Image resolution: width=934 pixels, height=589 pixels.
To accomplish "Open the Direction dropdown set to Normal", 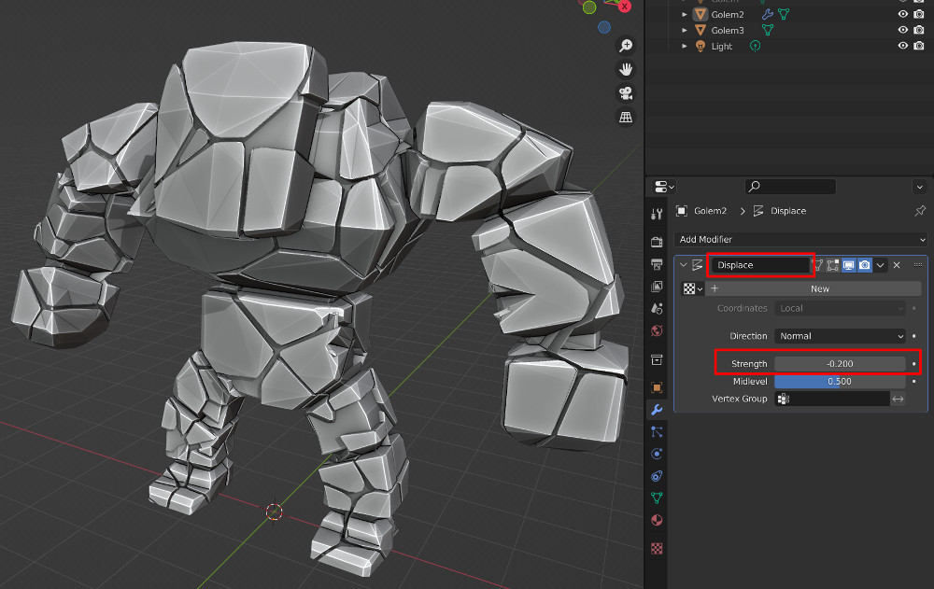I will (x=840, y=336).
